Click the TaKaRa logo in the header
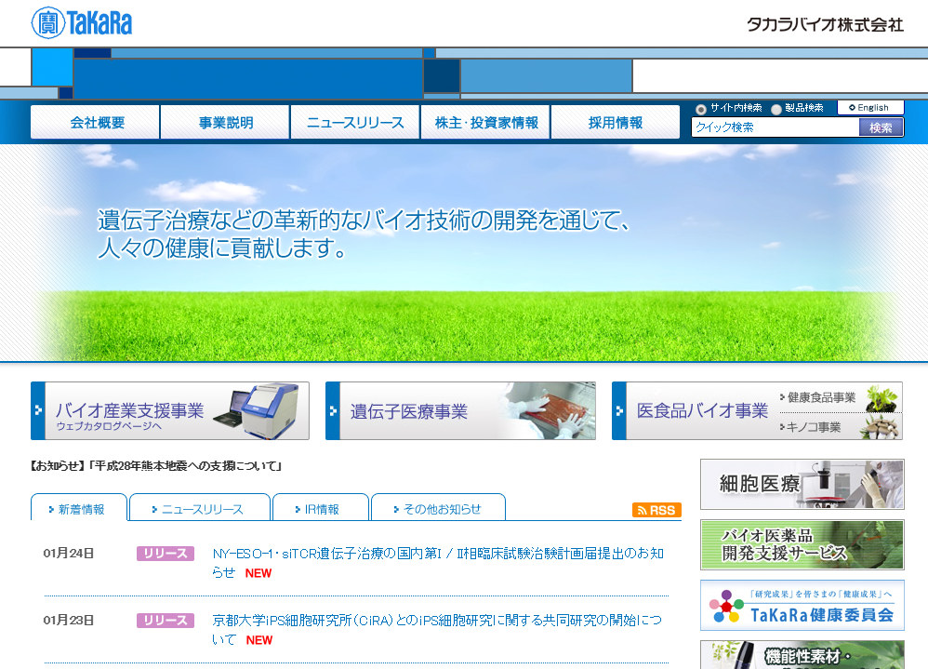The height and width of the screenshot is (669, 928). click(82, 22)
